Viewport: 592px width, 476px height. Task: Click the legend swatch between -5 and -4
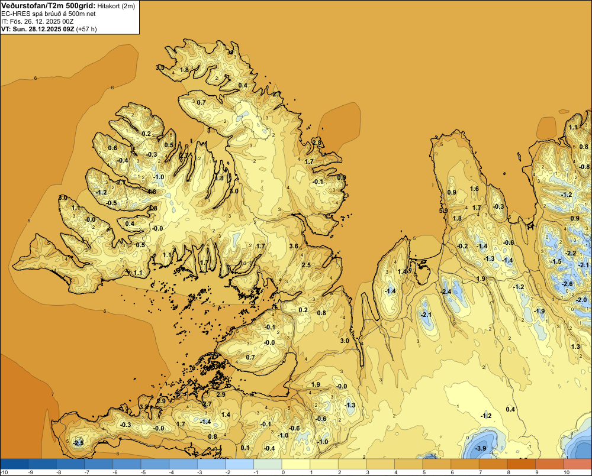(156, 464)
